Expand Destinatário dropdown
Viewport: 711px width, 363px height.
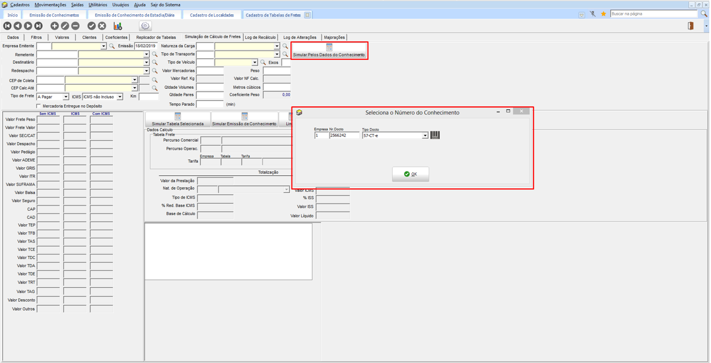coord(146,63)
